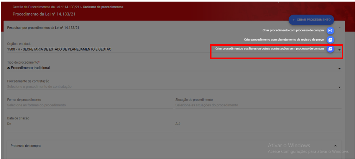
Task: Click the blue icon for procedimentos auxiliares sem processo
Action: (330, 49)
